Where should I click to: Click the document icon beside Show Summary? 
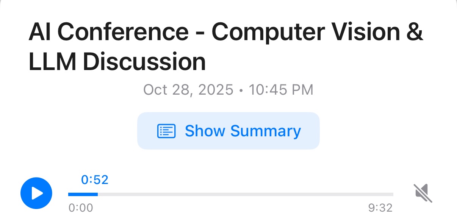pos(166,131)
